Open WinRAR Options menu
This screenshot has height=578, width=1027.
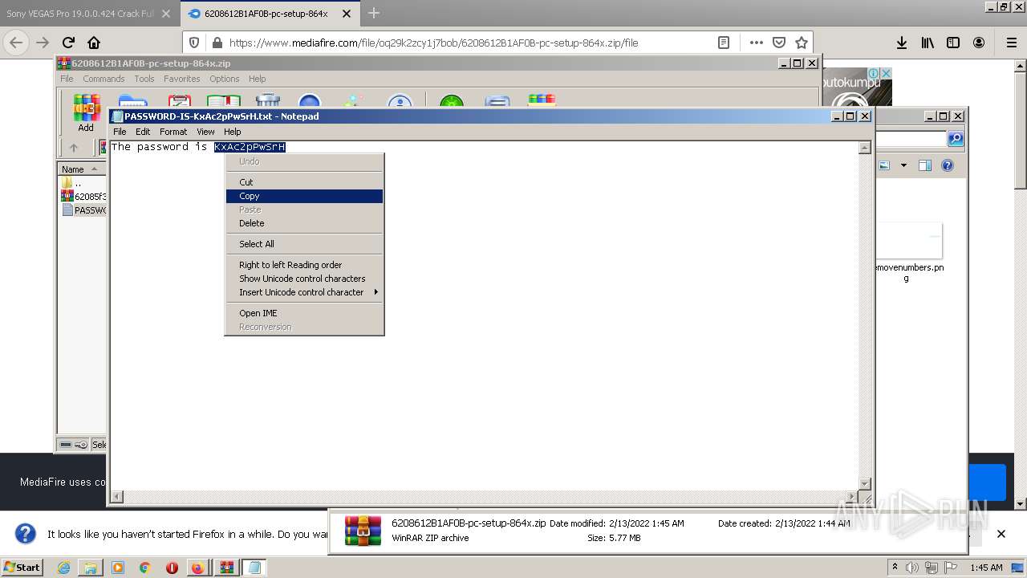tap(225, 79)
